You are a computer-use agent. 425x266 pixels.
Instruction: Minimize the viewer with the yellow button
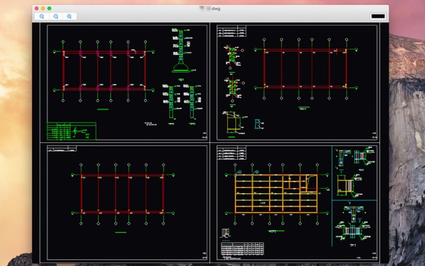click(42, 8)
